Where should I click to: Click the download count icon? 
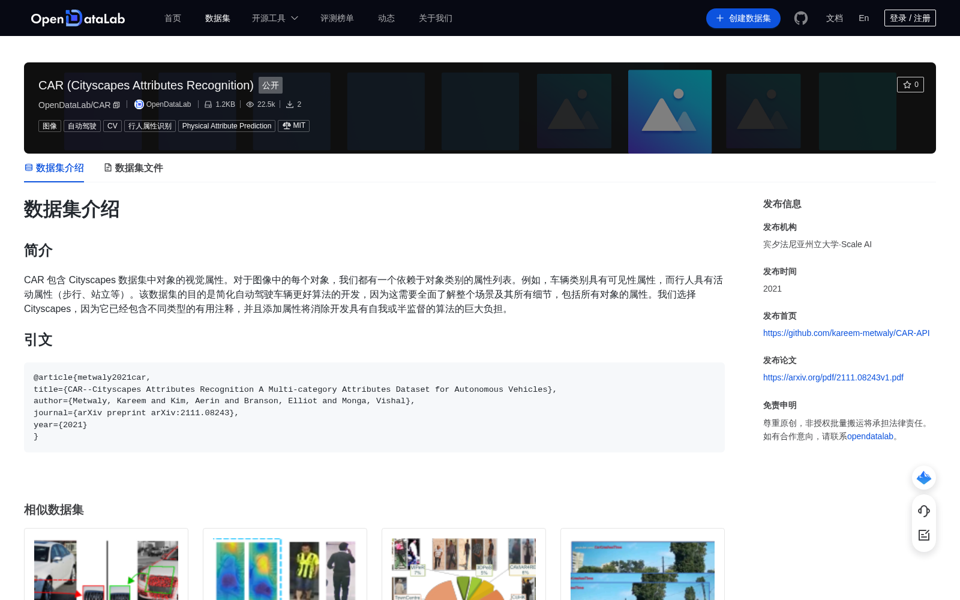290,104
